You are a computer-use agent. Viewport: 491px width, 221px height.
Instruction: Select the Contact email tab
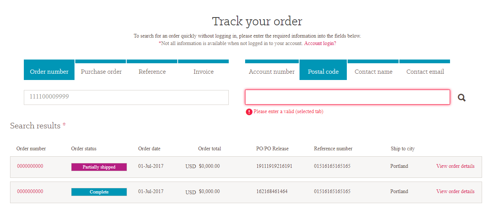point(425,71)
